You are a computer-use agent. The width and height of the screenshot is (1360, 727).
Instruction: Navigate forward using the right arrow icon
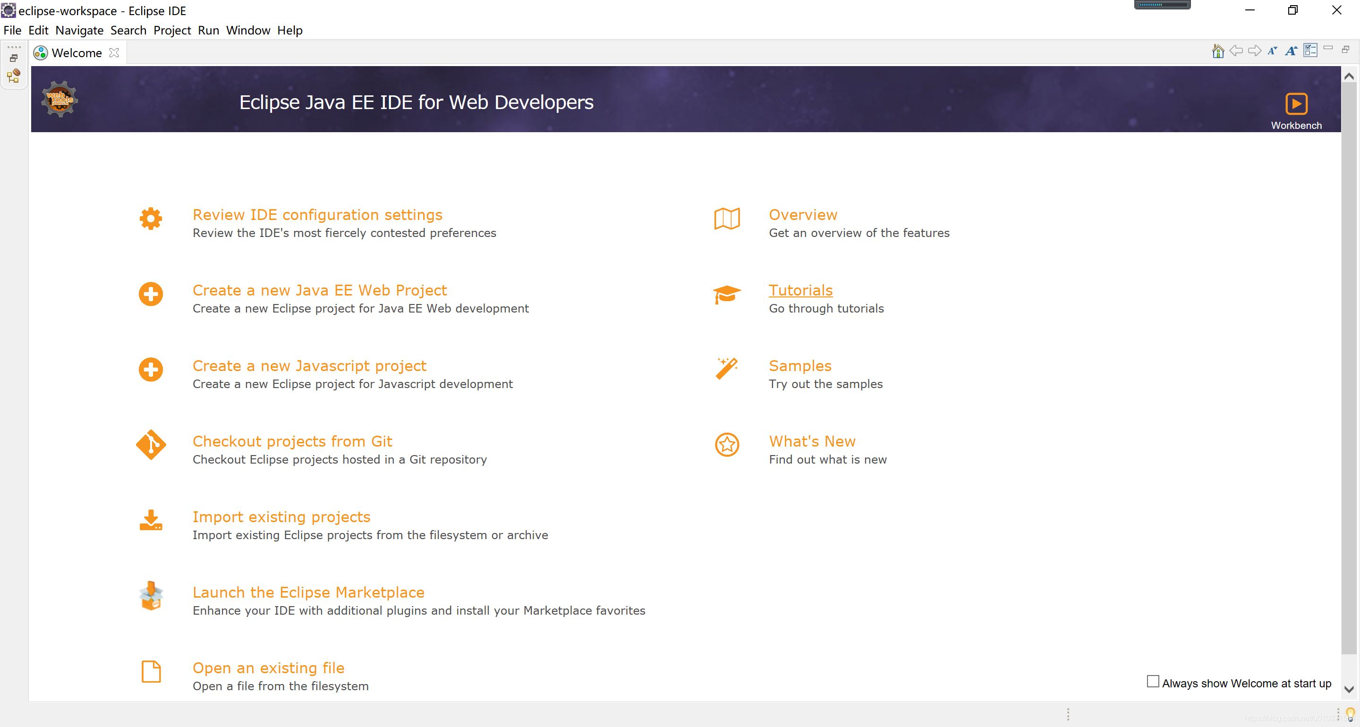(x=1255, y=51)
